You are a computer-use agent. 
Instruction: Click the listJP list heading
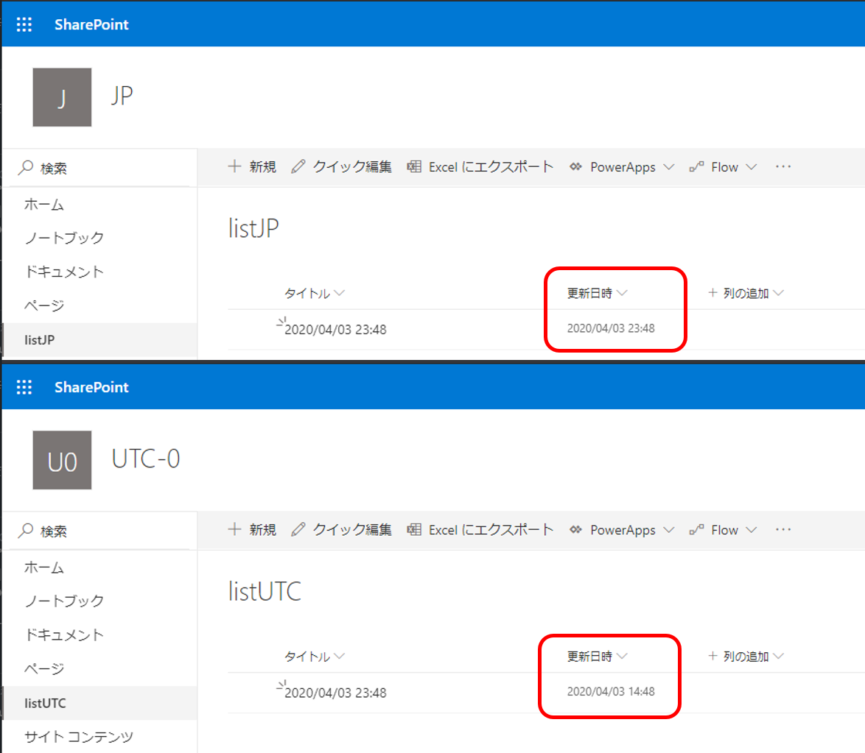pos(253,228)
